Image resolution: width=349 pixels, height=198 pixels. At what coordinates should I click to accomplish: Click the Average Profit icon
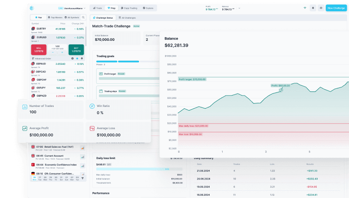pos(25,129)
